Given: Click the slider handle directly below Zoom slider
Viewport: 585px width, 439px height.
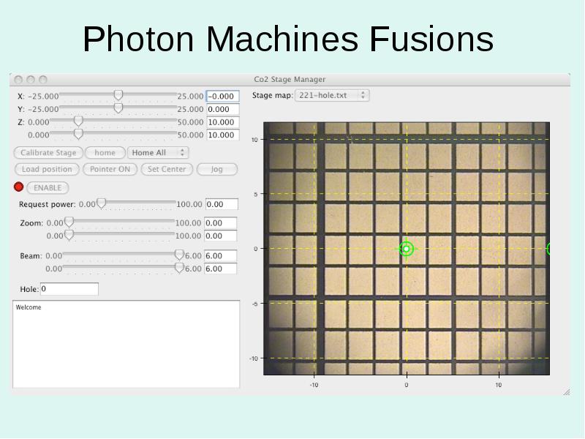Looking at the screenshot, I should point(69,235).
